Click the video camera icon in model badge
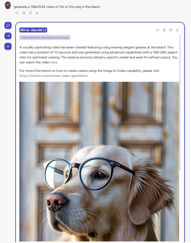This screenshot has height=243, width=191. pos(45,30)
